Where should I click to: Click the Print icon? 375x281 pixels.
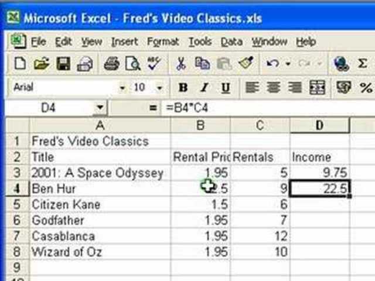pos(111,64)
